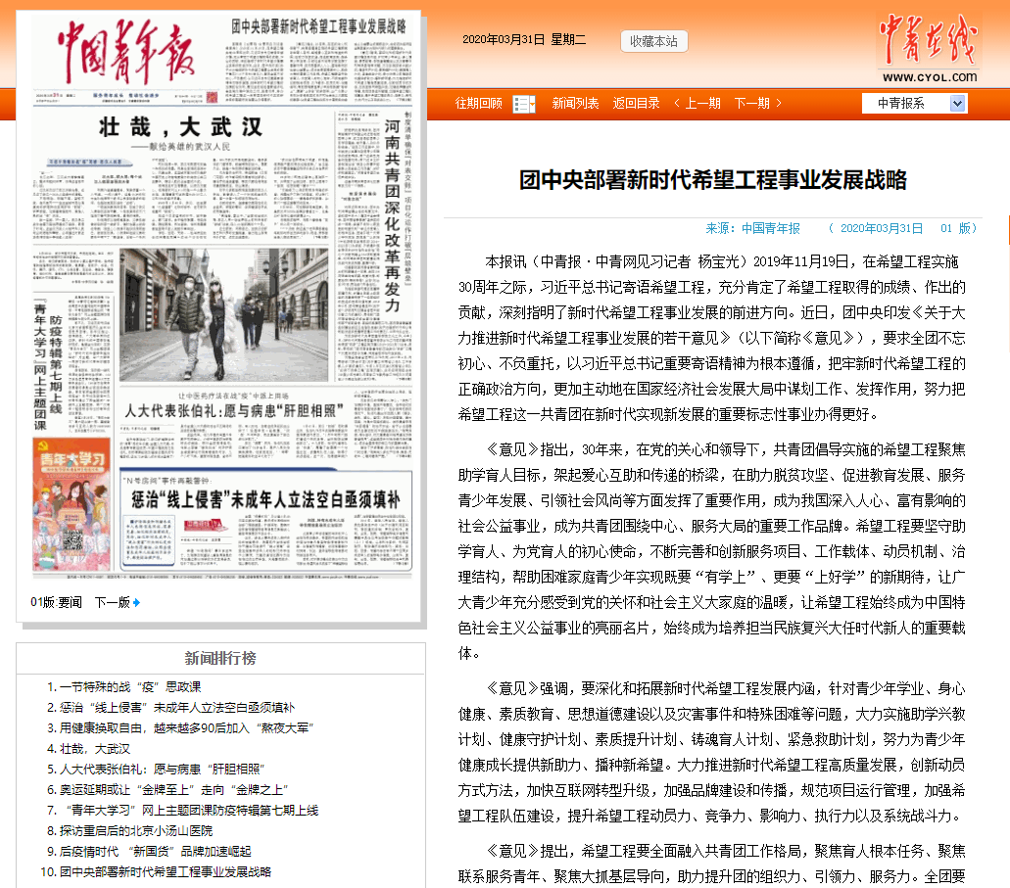Open ranking item 惩治"线上侵害"未成年人立法空白亟须填补
Viewport: 1010px width, 888px height.
[x=177, y=708]
